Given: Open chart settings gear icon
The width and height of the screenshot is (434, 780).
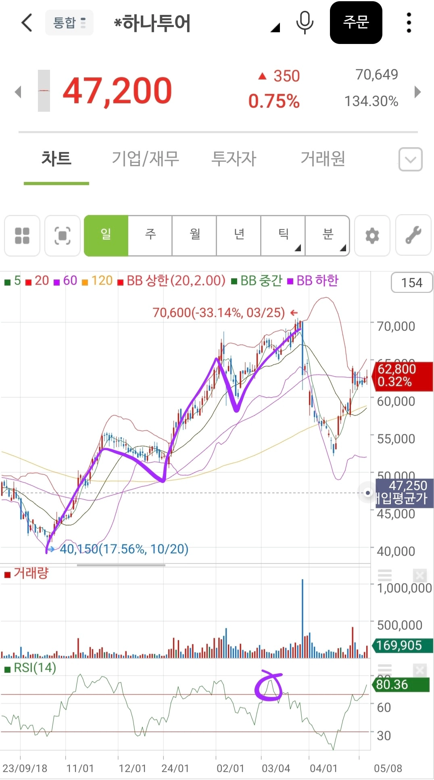Looking at the screenshot, I should (372, 236).
